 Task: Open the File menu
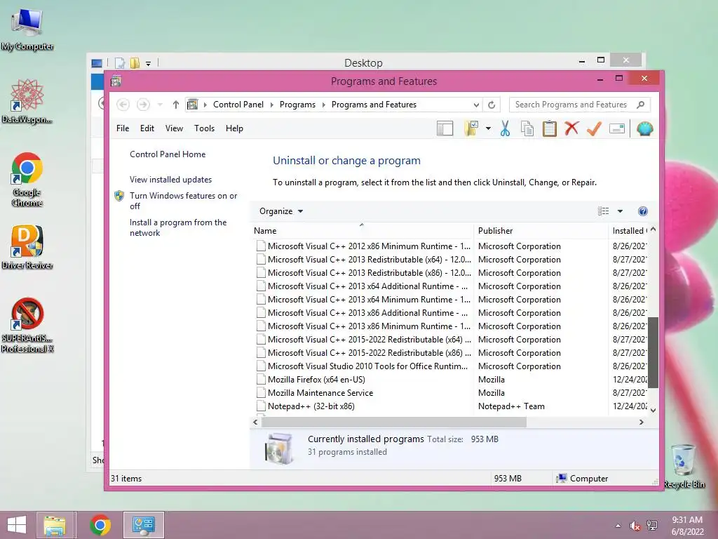coord(123,129)
